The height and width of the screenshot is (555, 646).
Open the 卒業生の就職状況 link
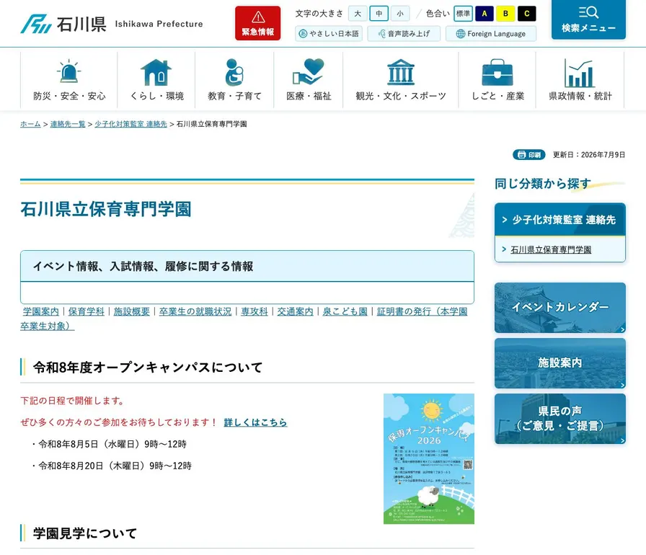[195, 311]
